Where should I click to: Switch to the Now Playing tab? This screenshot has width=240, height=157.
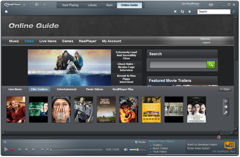tap(70, 5)
